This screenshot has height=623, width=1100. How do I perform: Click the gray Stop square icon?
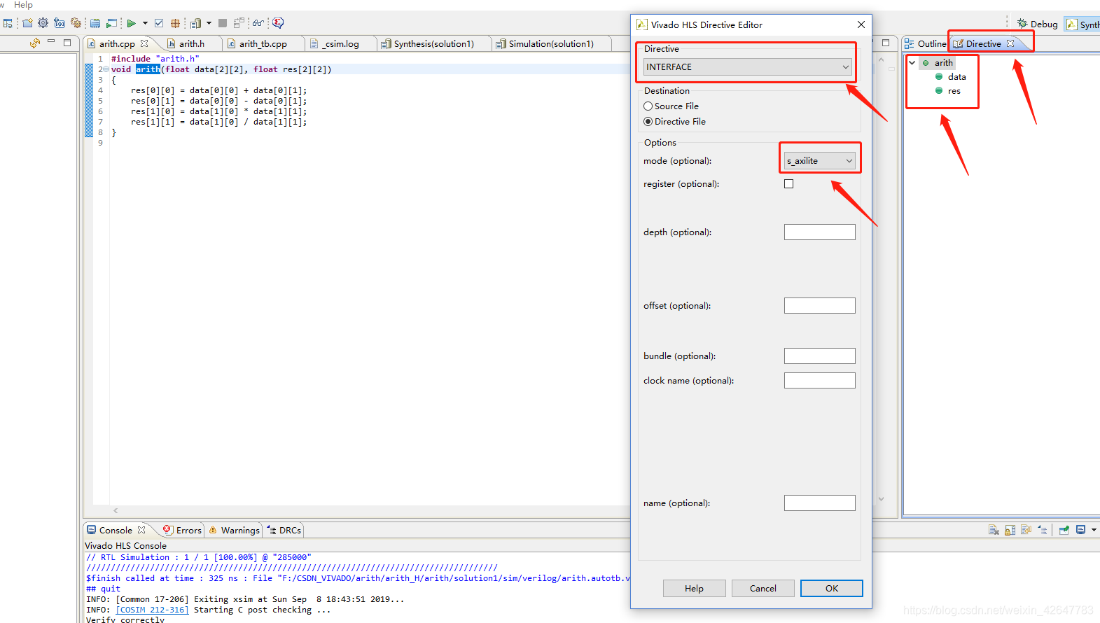tap(223, 23)
